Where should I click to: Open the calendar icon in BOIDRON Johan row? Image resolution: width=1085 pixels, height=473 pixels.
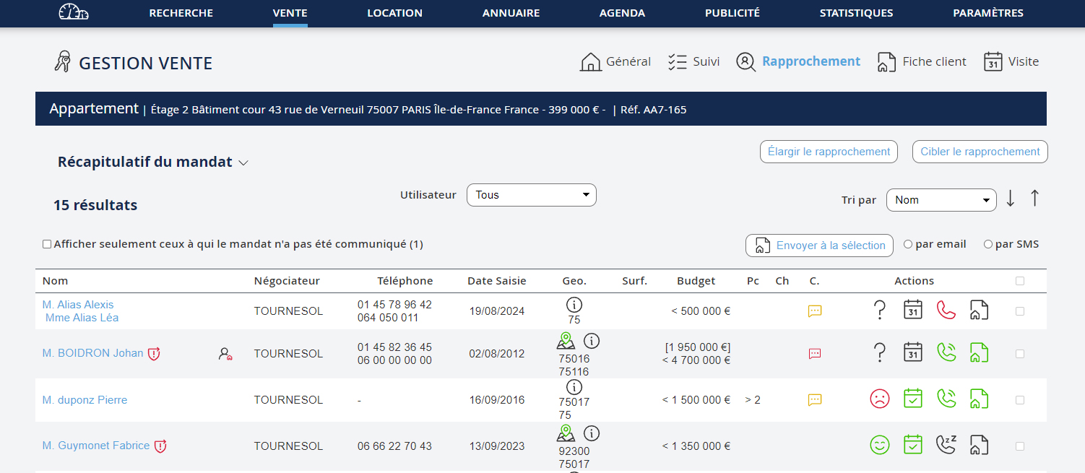pos(912,353)
